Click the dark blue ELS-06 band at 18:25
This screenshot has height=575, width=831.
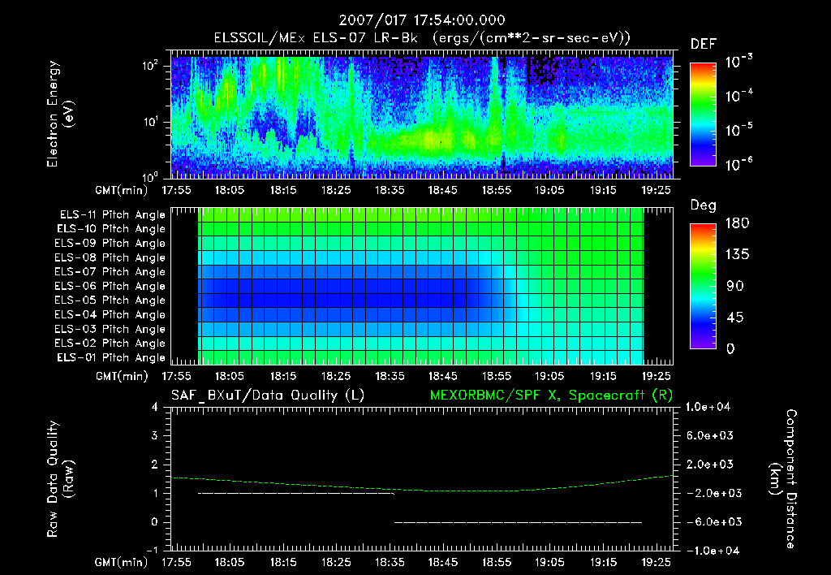tap(336, 287)
